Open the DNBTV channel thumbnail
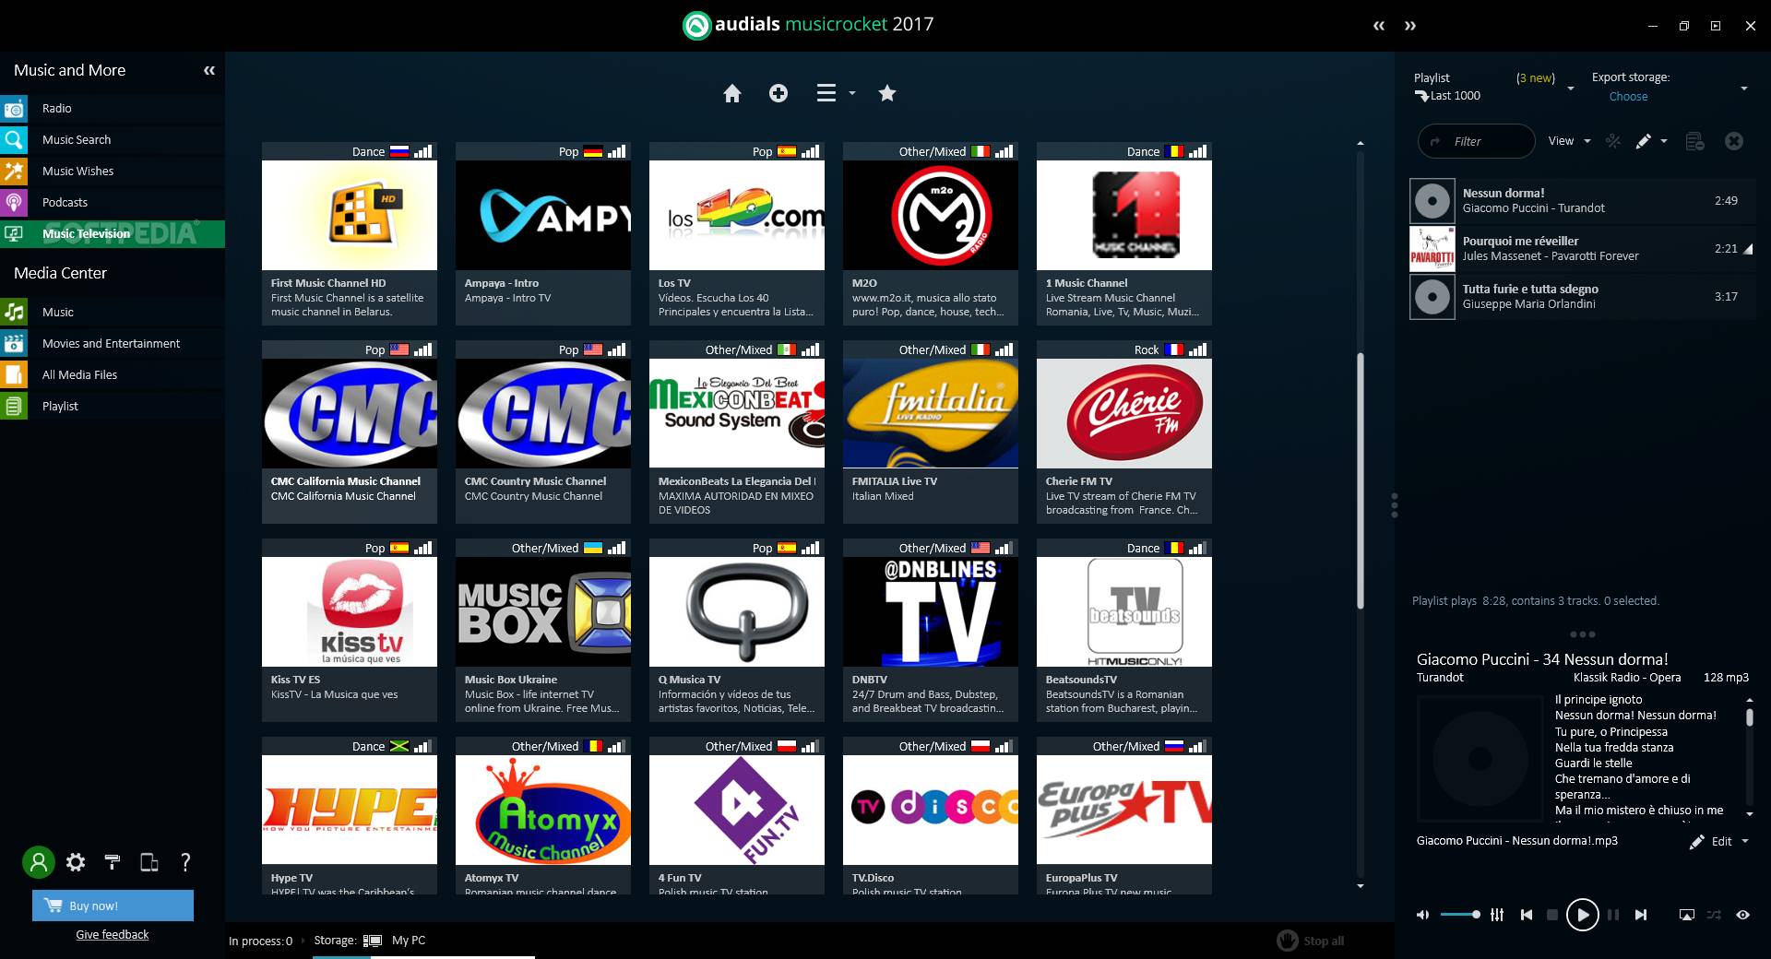 tap(931, 611)
